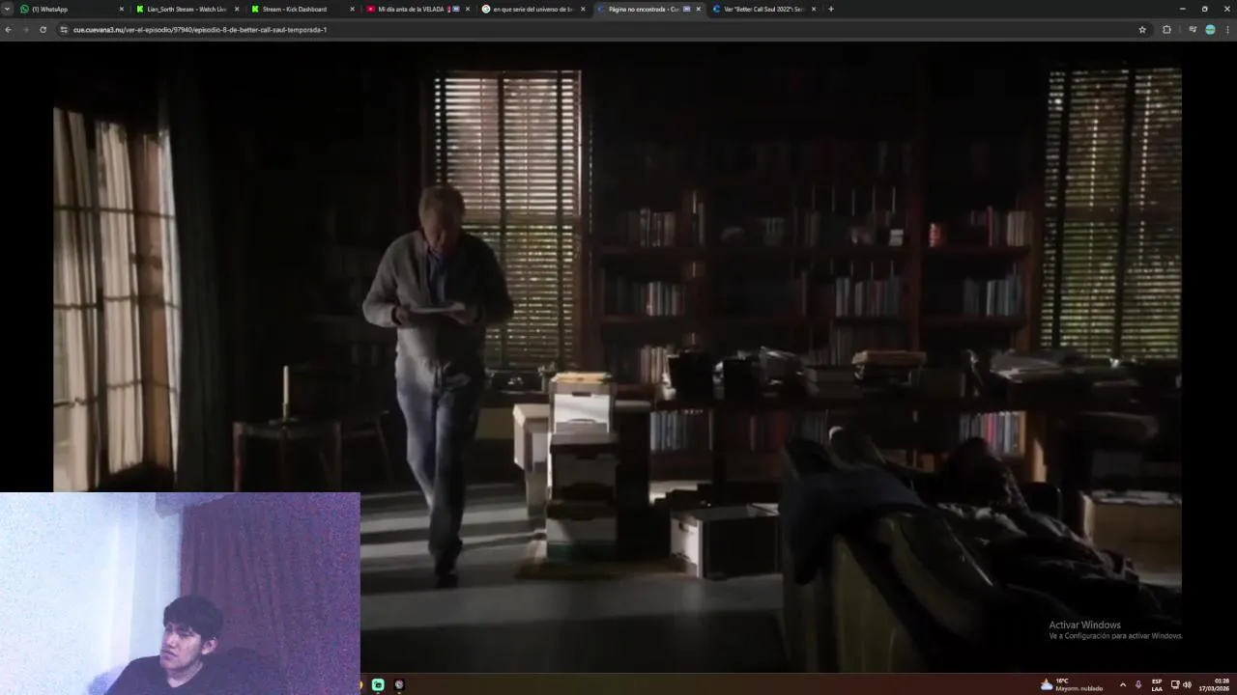Screen dimensions: 1237x695
Task: Open the media controls toolbar icon
Action: 1193,29
